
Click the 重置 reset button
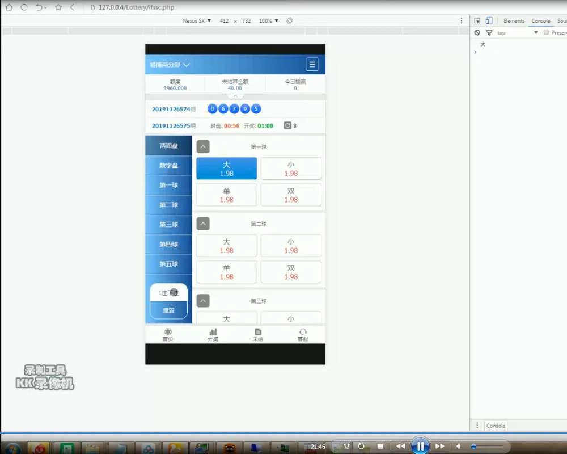coord(168,310)
